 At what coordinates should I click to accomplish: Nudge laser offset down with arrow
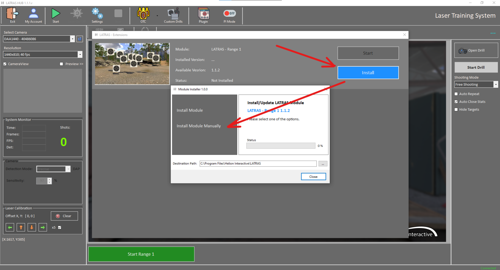(x=32, y=227)
